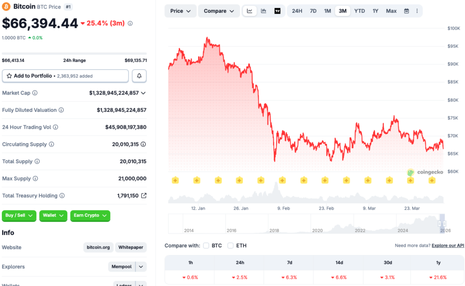Enable the BTC compare checkbox

tap(205, 245)
